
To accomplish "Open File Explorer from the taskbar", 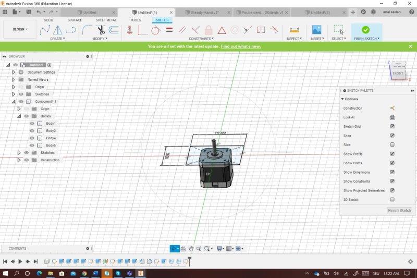I will click(50, 273).
